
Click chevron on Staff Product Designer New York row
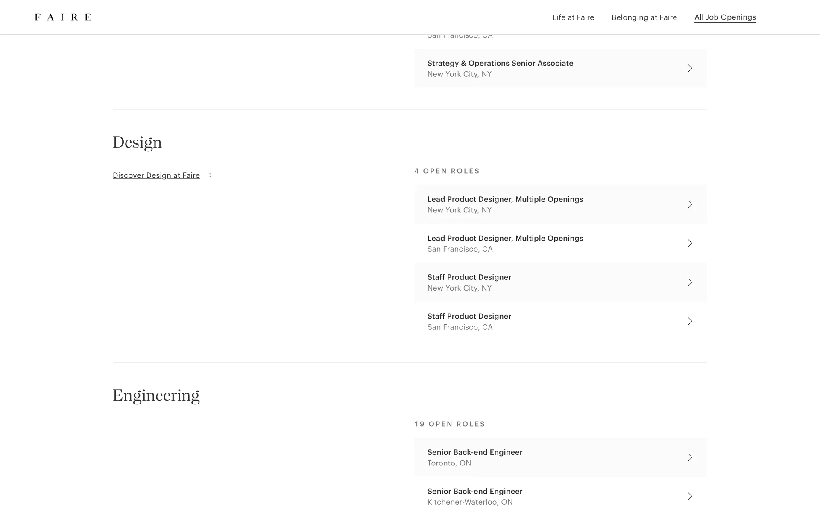689,282
